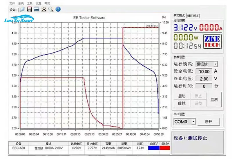The height and width of the screenshot is (159, 232).
Task: Click the 起始电压 column header
Action: point(76,144)
